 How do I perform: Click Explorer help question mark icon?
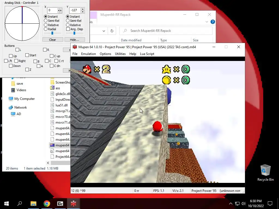coord(213,22)
